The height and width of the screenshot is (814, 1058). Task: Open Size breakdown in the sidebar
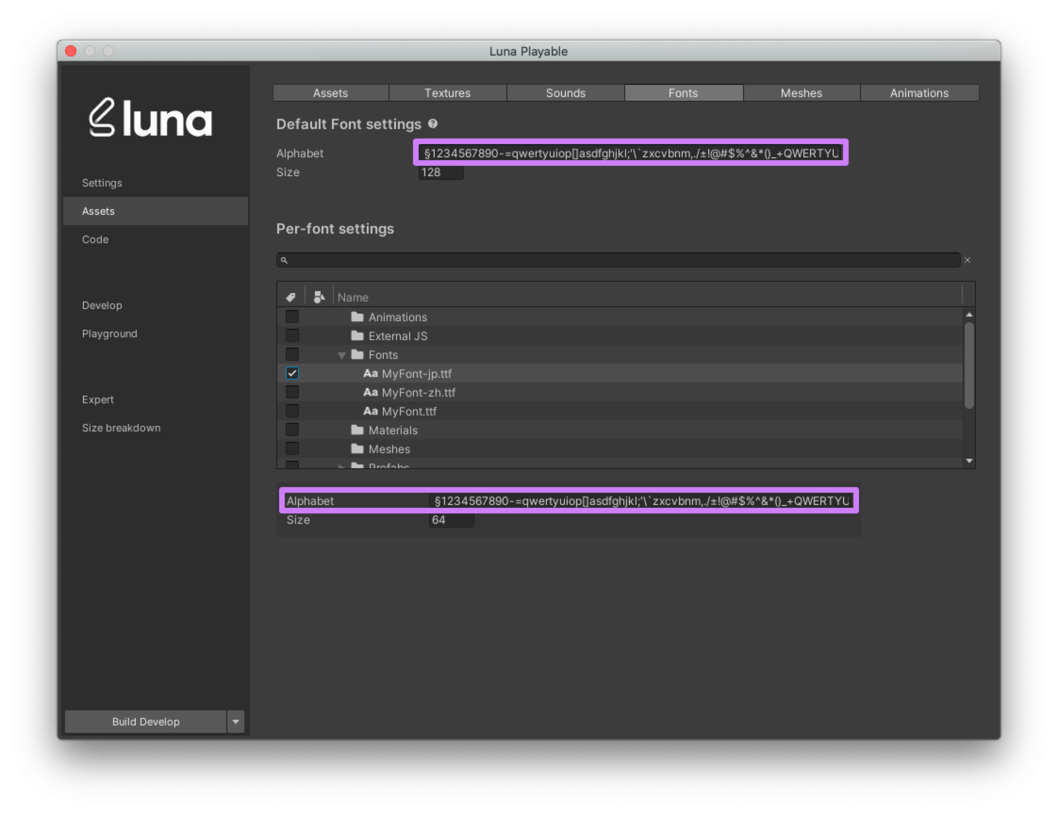pyautogui.click(x=156, y=428)
